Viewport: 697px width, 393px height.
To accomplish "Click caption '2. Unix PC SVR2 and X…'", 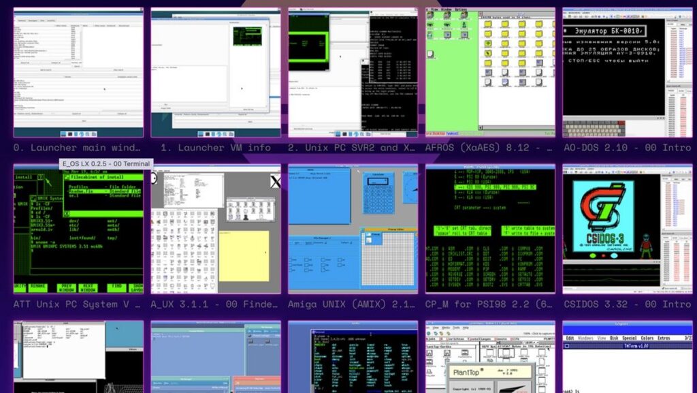I will pos(351,148).
